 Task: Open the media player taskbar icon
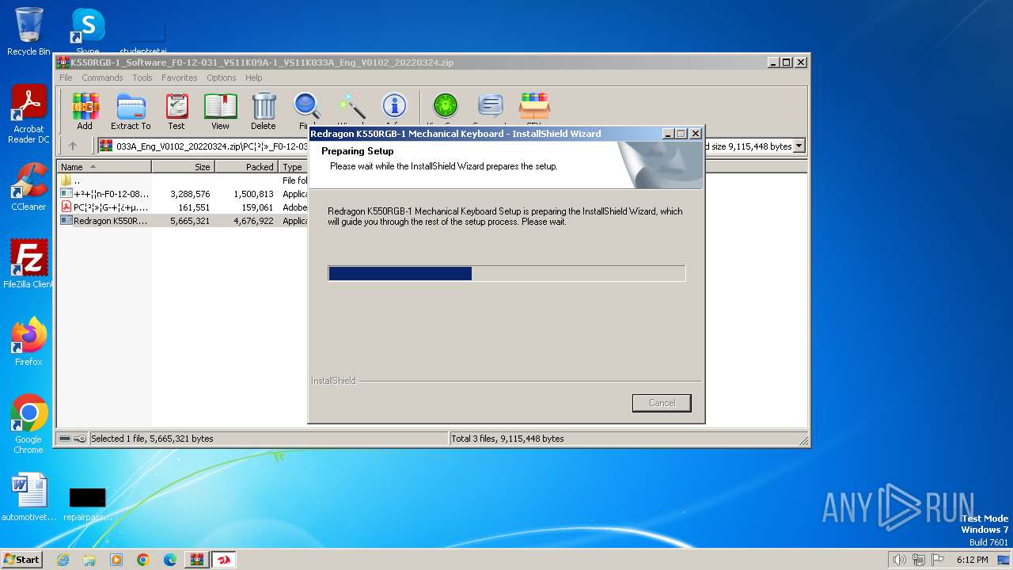116,560
